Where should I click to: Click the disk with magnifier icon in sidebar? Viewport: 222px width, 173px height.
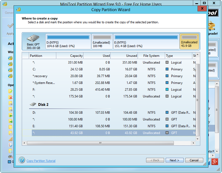coord(10,151)
